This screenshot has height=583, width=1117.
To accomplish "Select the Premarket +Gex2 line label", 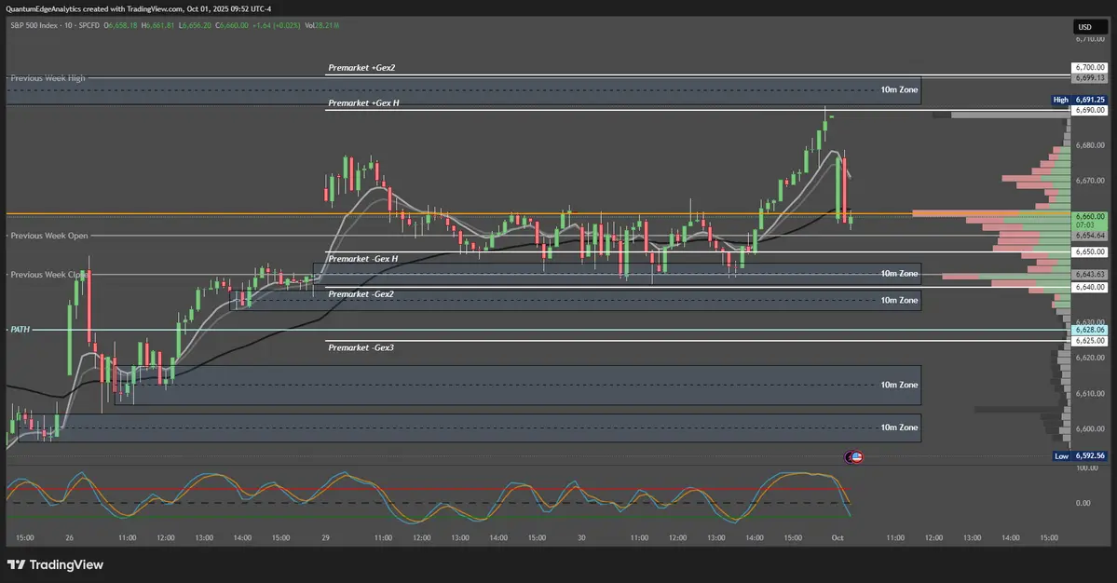I will click(367, 69).
